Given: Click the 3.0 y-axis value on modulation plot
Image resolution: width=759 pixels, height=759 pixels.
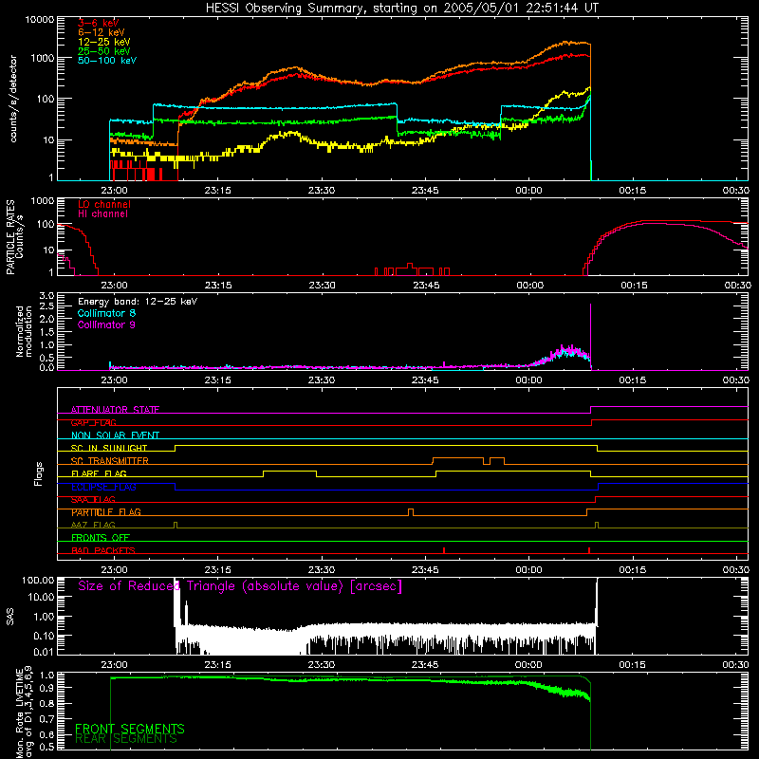Looking at the screenshot, I should [x=46, y=296].
